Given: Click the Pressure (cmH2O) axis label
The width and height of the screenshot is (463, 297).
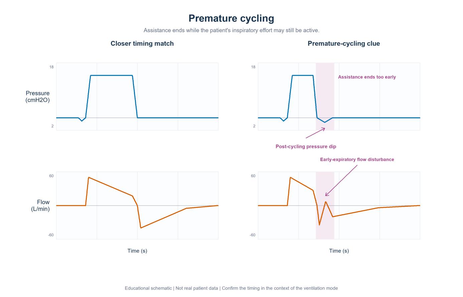Looking at the screenshot, I should [x=37, y=96].
